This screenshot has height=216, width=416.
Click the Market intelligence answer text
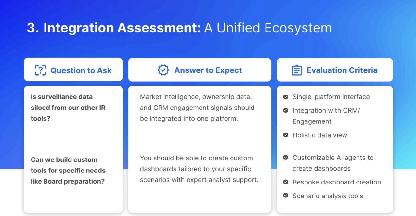pos(197,108)
